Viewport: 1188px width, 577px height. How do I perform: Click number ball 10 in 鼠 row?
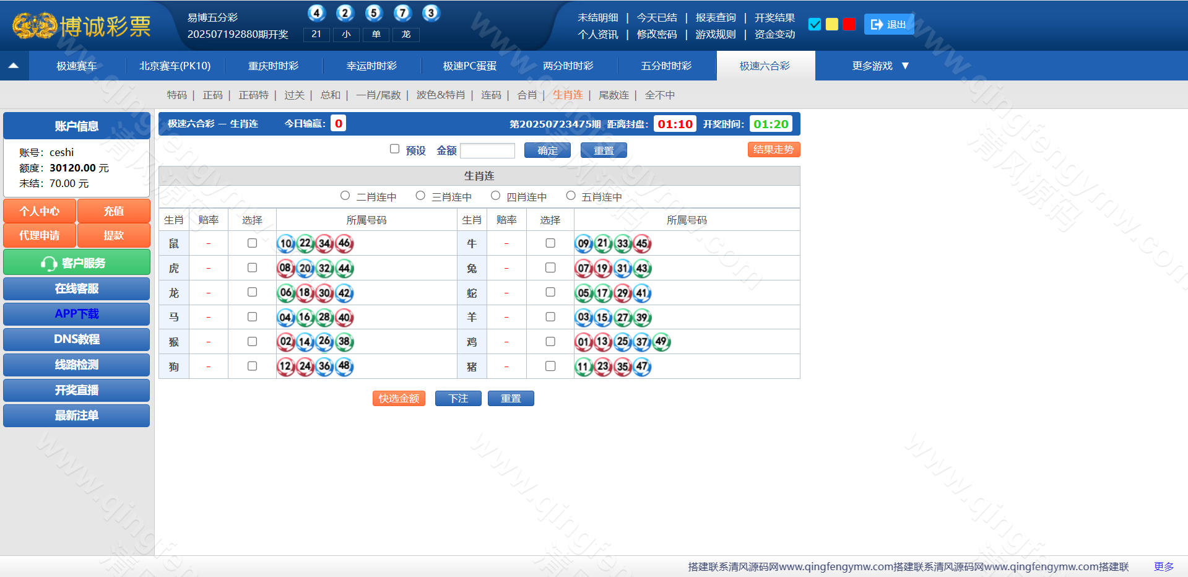tap(285, 244)
